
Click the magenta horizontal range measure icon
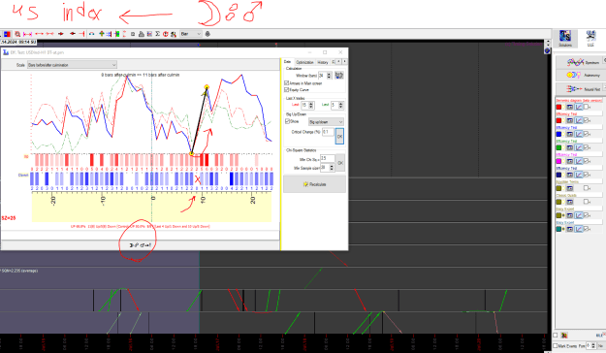click(x=27, y=34)
